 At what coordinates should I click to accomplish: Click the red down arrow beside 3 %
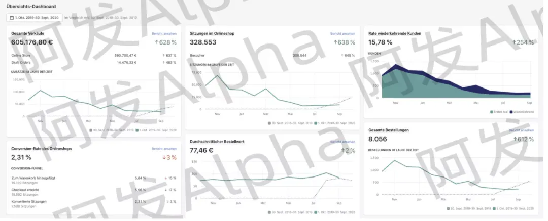click(164, 158)
